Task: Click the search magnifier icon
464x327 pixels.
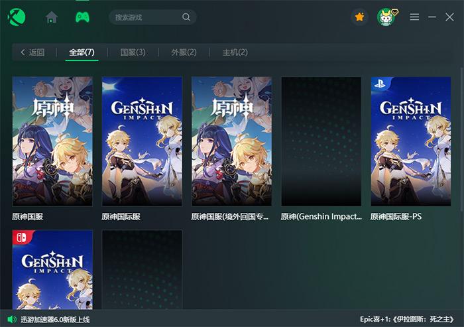Action: (x=186, y=17)
